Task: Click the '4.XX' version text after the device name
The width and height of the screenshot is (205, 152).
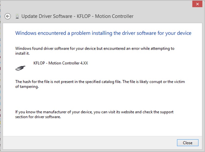Action: [84, 63]
